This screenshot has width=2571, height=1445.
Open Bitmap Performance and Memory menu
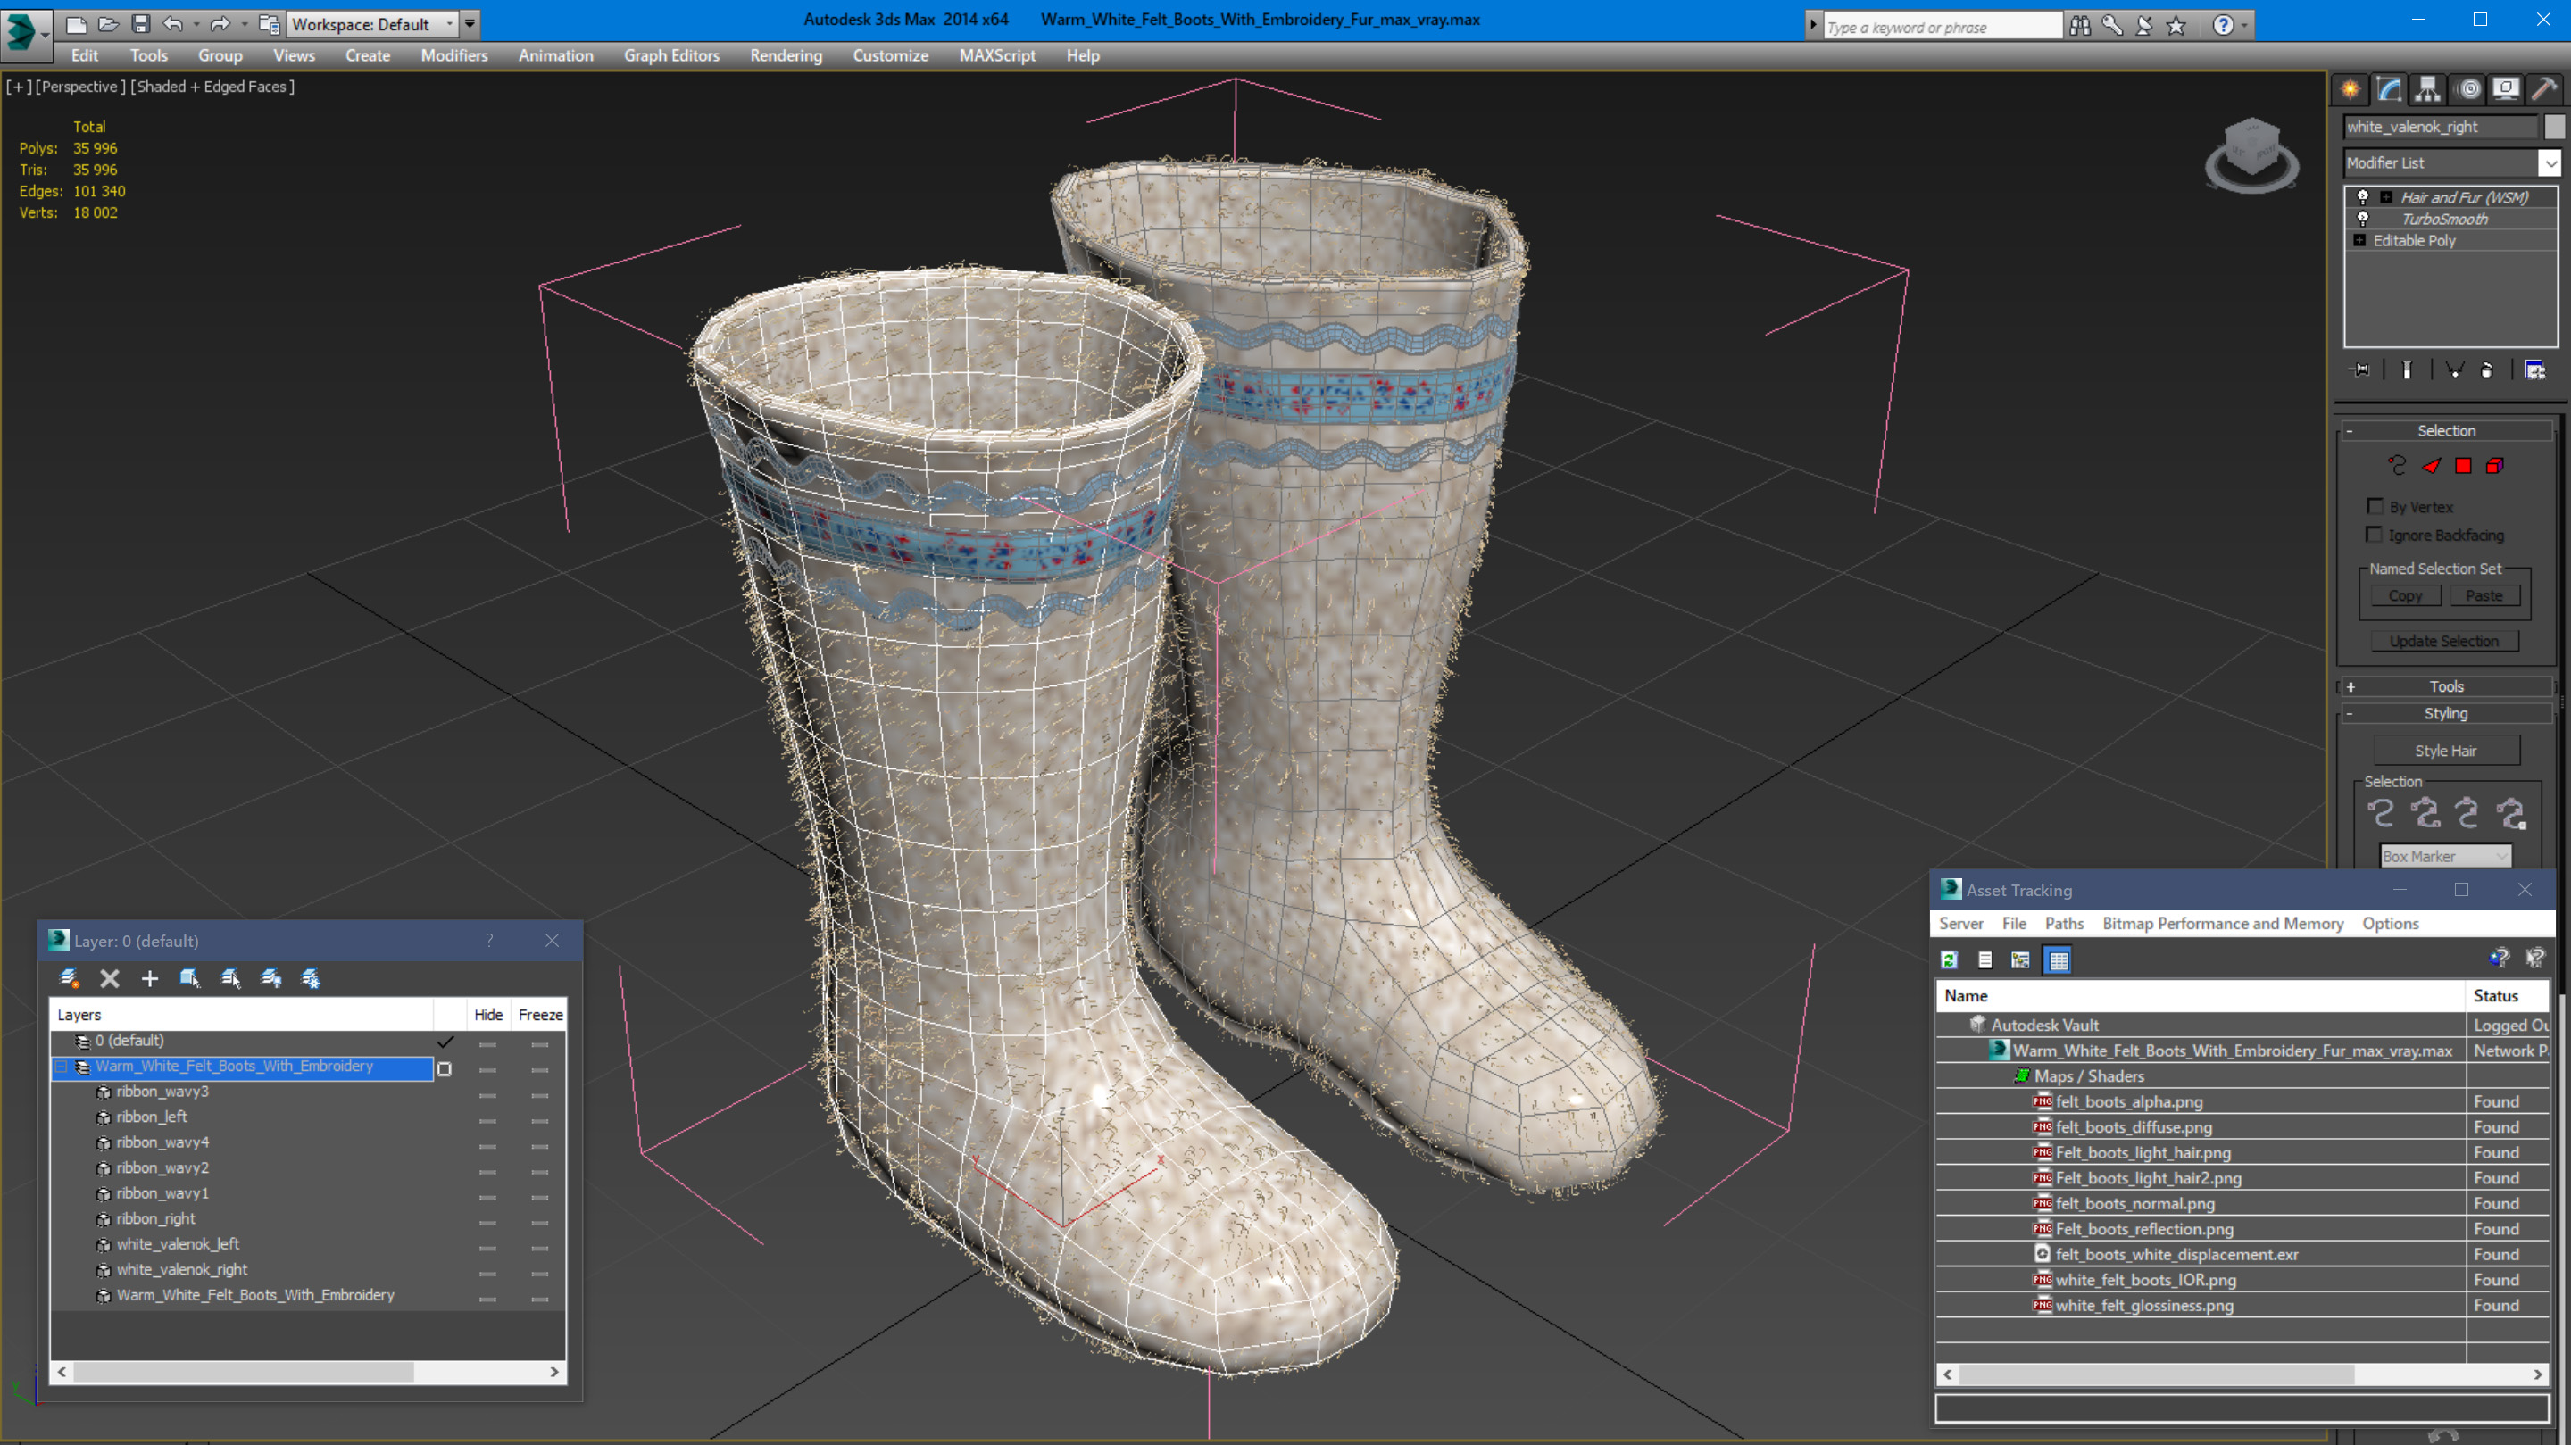[x=2223, y=923]
